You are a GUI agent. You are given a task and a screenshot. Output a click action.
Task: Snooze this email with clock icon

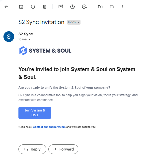point(72,7)
